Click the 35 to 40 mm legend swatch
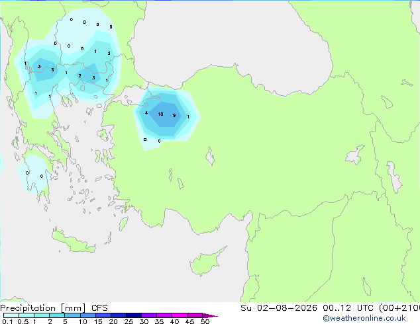This screenshot has width=420, height=324. 164,315
